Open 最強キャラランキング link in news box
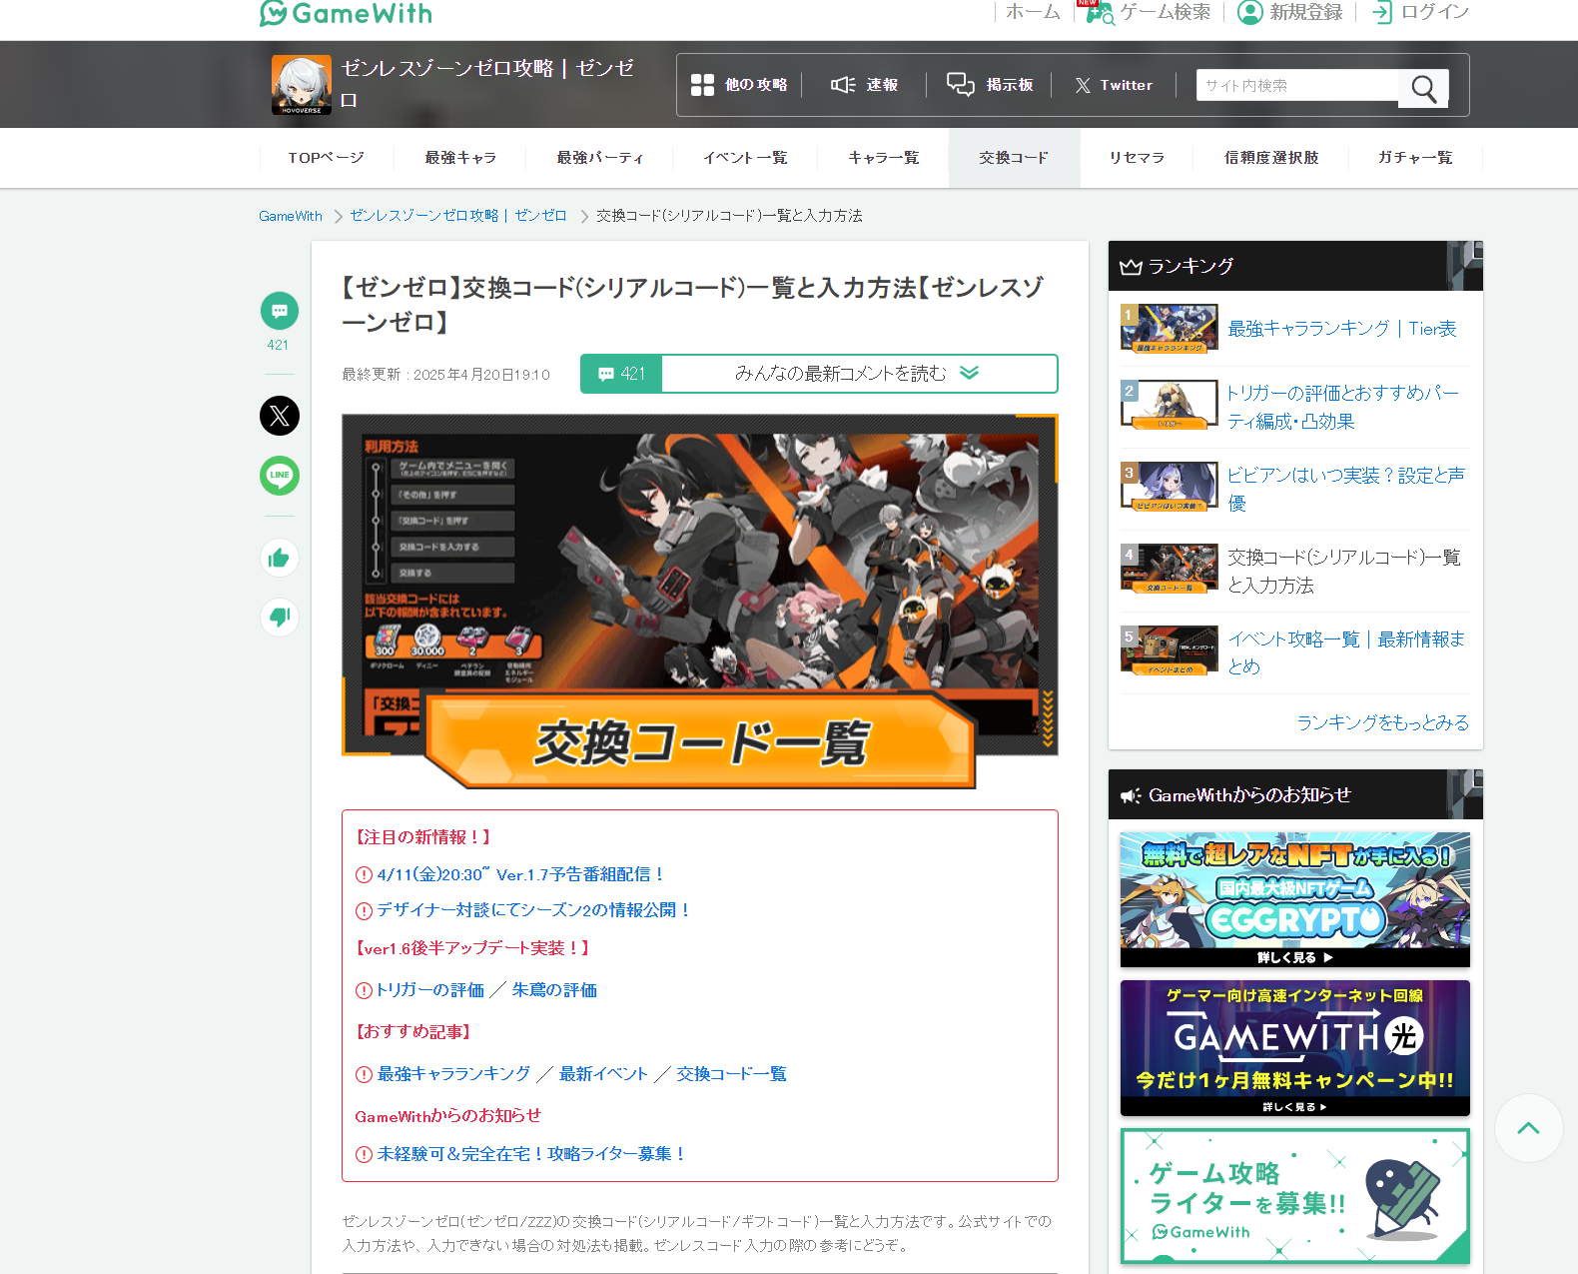Screen dimensions: 1578x1274 coord(454,1074)
